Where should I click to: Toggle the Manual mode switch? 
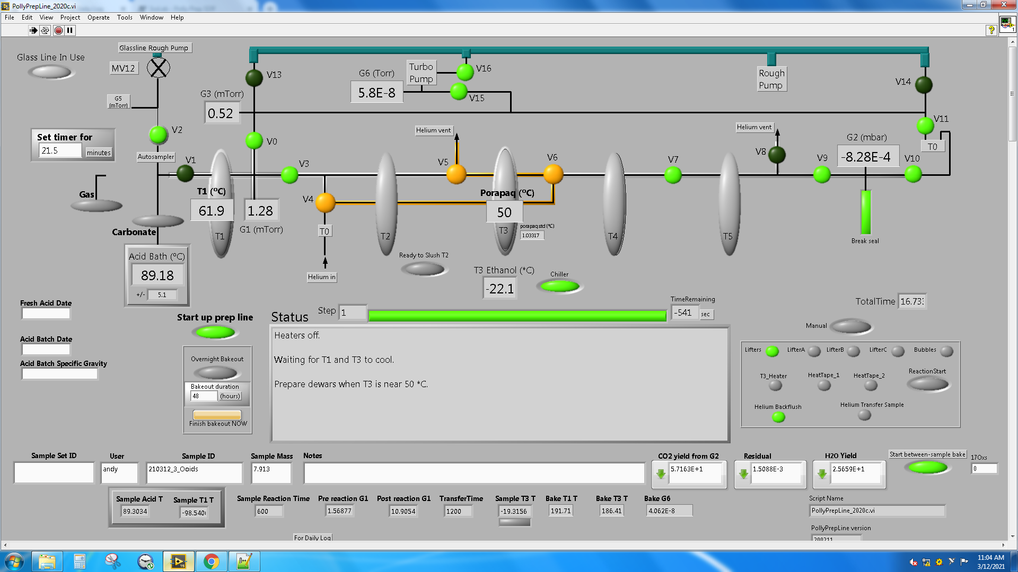point(851,326)
